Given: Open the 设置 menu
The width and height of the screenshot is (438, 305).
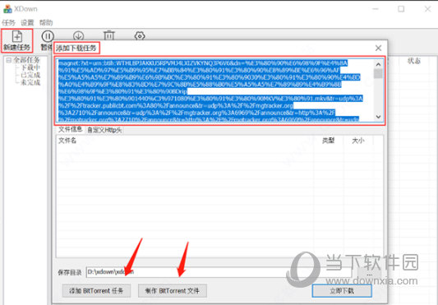Looking at the screenshot, I should coord(27,23).
